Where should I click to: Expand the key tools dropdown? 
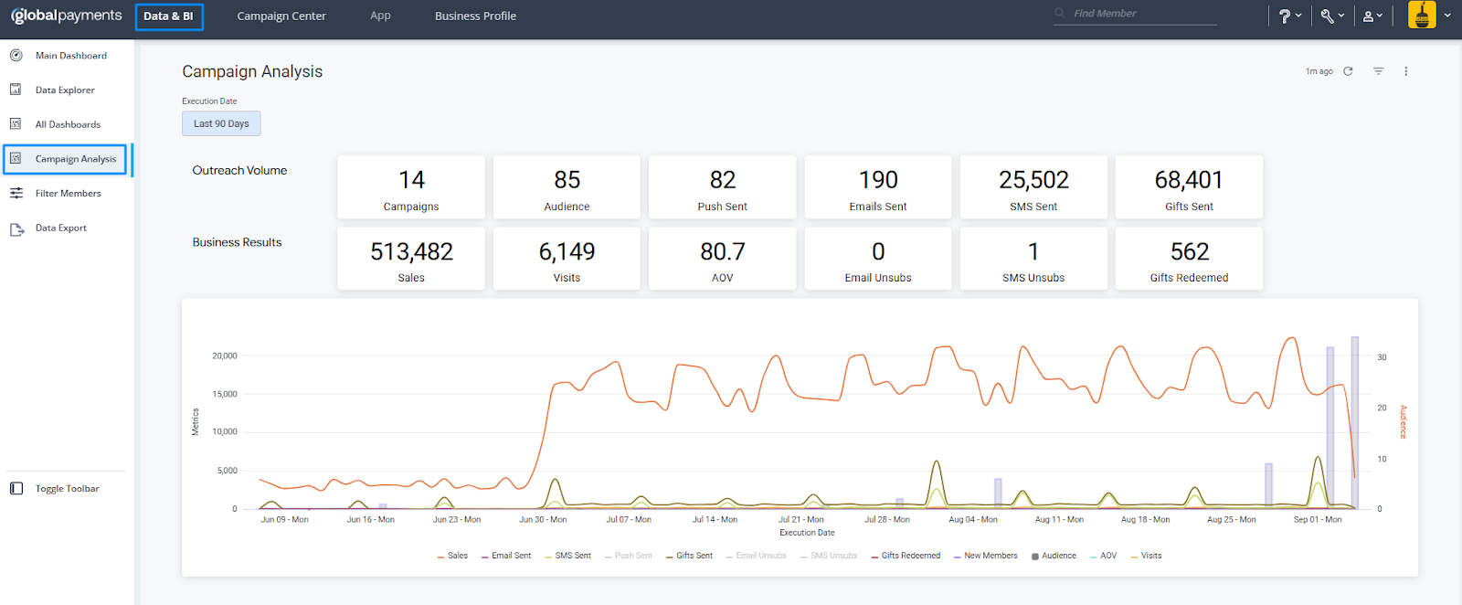(1331, 16)
